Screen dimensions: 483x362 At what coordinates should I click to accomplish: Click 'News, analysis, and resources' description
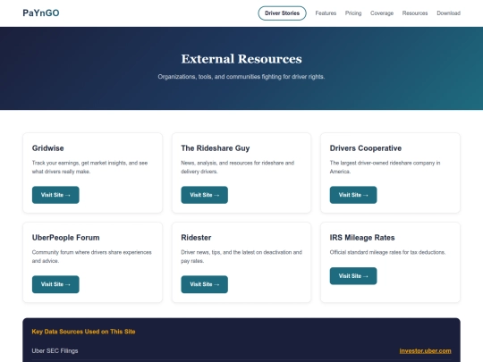(x=238, y=167)
